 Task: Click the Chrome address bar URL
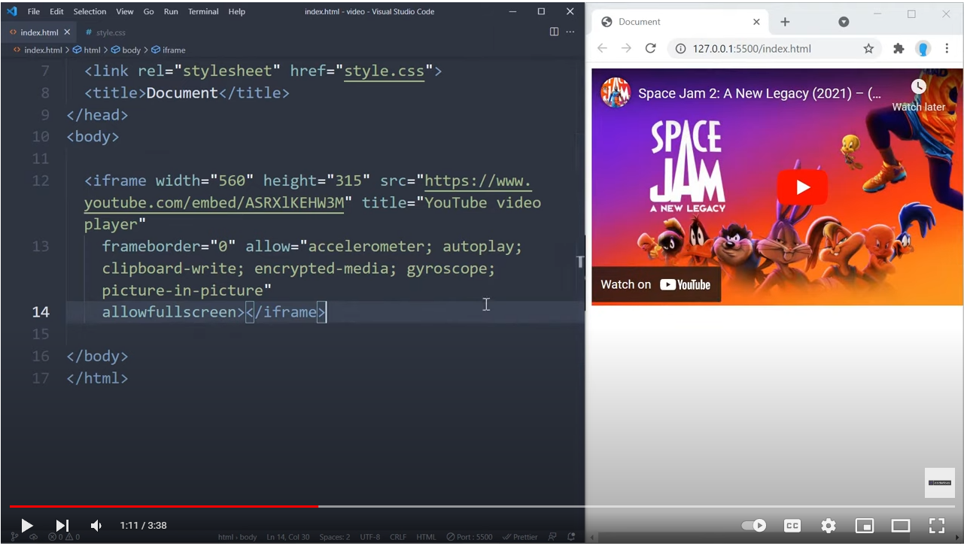click(x=752, y=49)
